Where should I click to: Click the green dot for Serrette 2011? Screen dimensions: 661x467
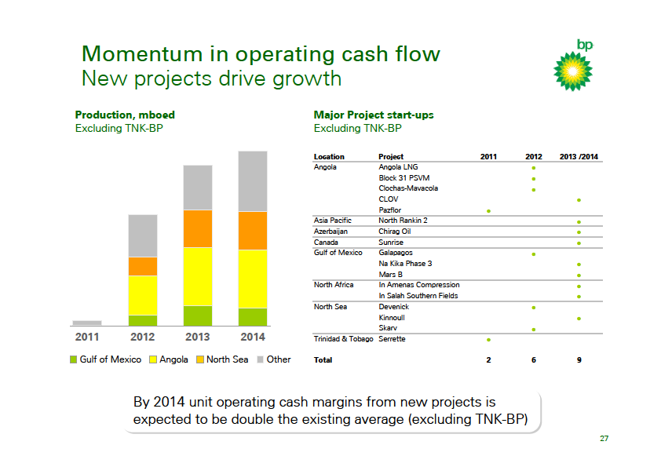click(488, 340)
